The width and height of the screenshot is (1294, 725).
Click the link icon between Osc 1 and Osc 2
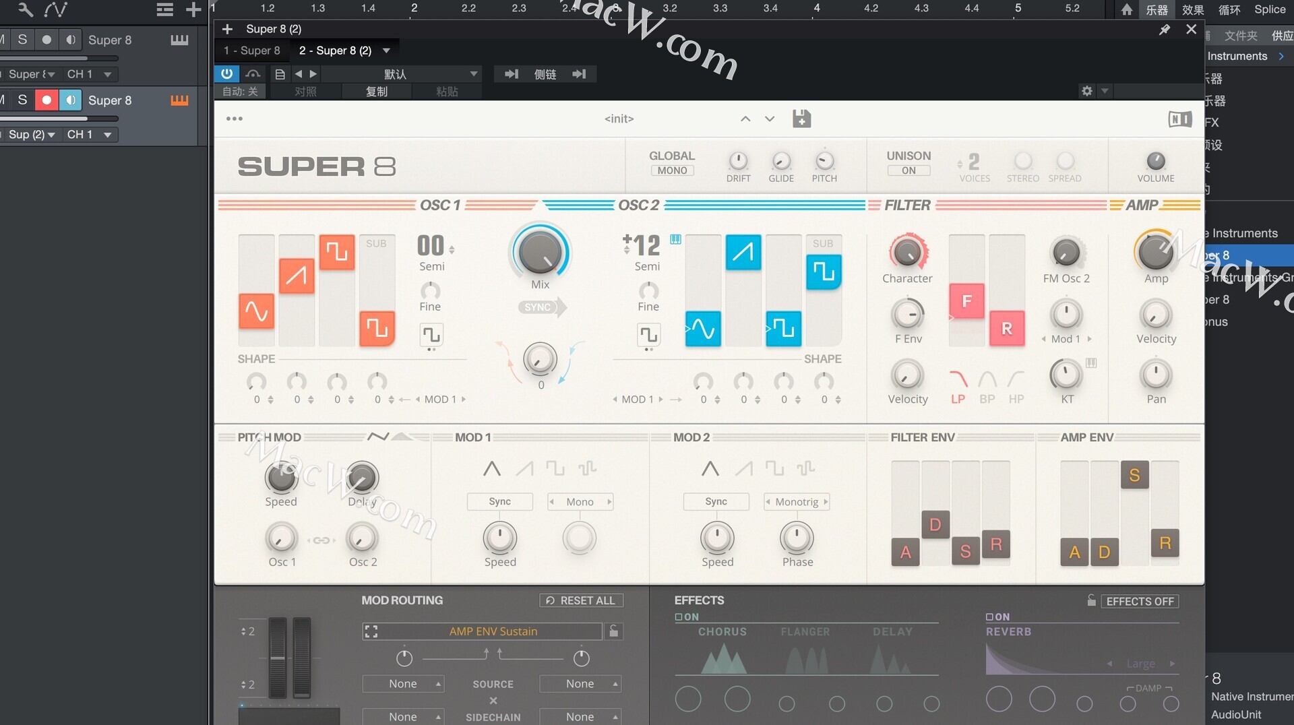click(321, 540)
